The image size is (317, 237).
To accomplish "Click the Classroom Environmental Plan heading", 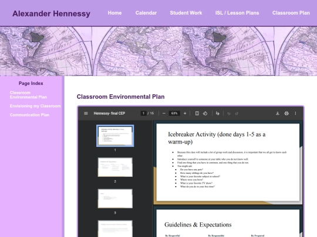I will point(121,97).
